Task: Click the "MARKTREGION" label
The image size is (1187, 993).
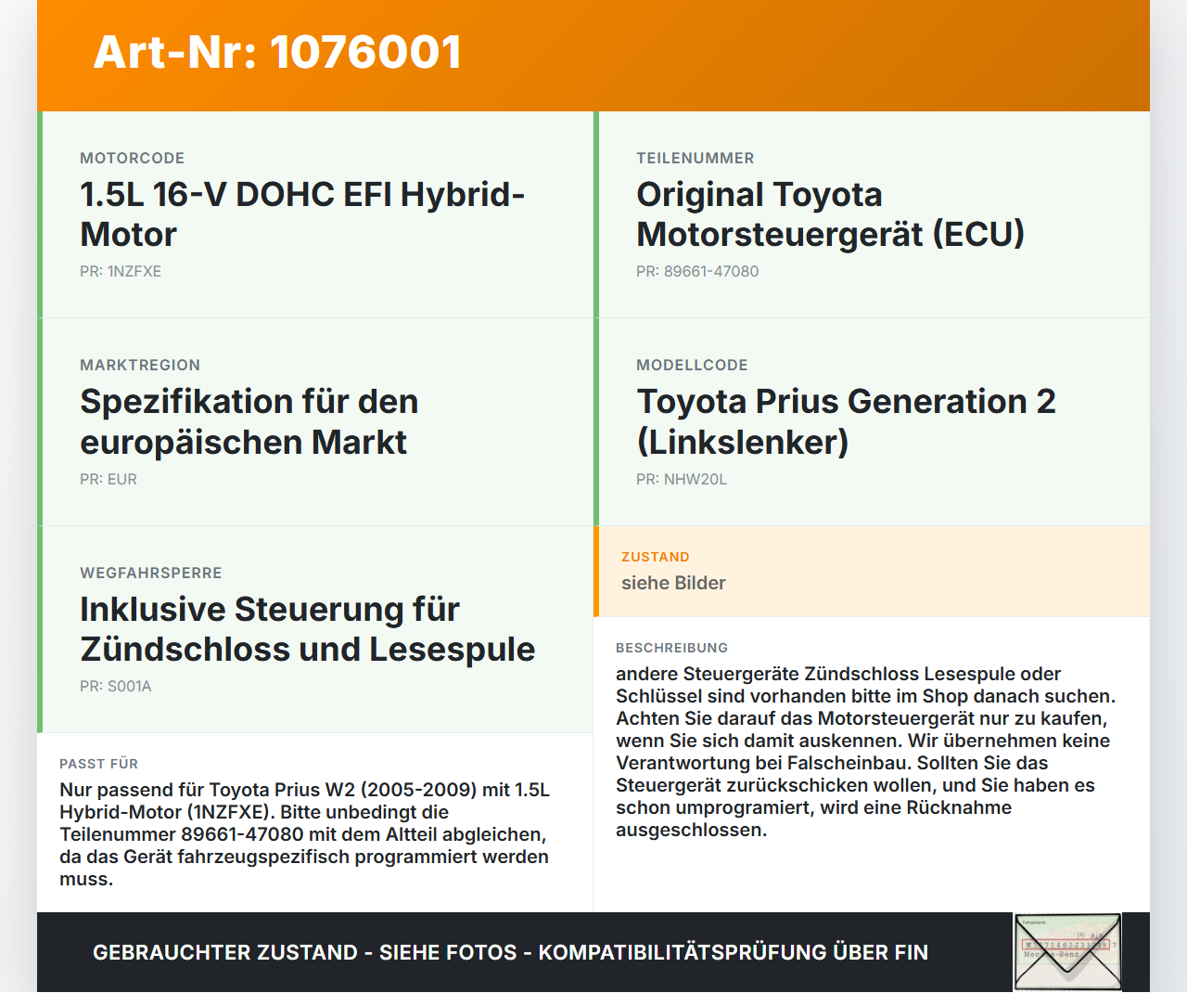Action: [x=140, y=366]
